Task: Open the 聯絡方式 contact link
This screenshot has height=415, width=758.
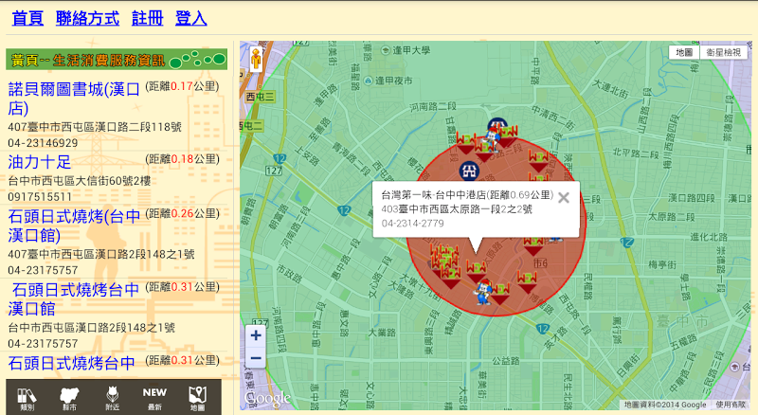Action: point(87,18)
